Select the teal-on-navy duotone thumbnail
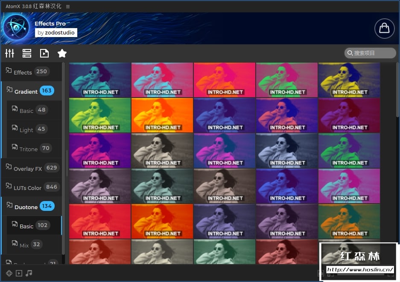 coord(100,80)
